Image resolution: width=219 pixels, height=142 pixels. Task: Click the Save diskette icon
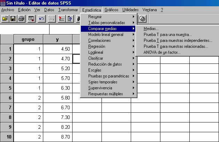pyautogui.click(x=13, y=18)
